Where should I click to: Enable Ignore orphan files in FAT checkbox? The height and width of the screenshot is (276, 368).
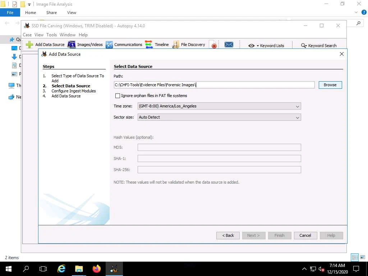(x=118, y=96)
